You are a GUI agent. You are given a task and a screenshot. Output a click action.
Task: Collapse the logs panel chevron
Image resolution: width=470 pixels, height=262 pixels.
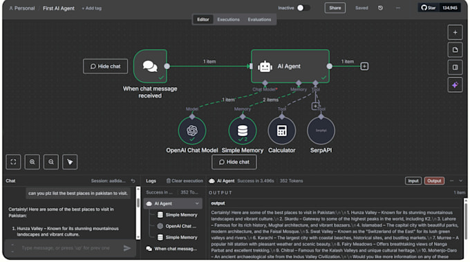(x=461, y=180)
